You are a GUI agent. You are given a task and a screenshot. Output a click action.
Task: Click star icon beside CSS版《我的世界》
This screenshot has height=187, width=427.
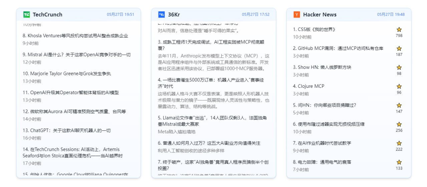point(399,30)
